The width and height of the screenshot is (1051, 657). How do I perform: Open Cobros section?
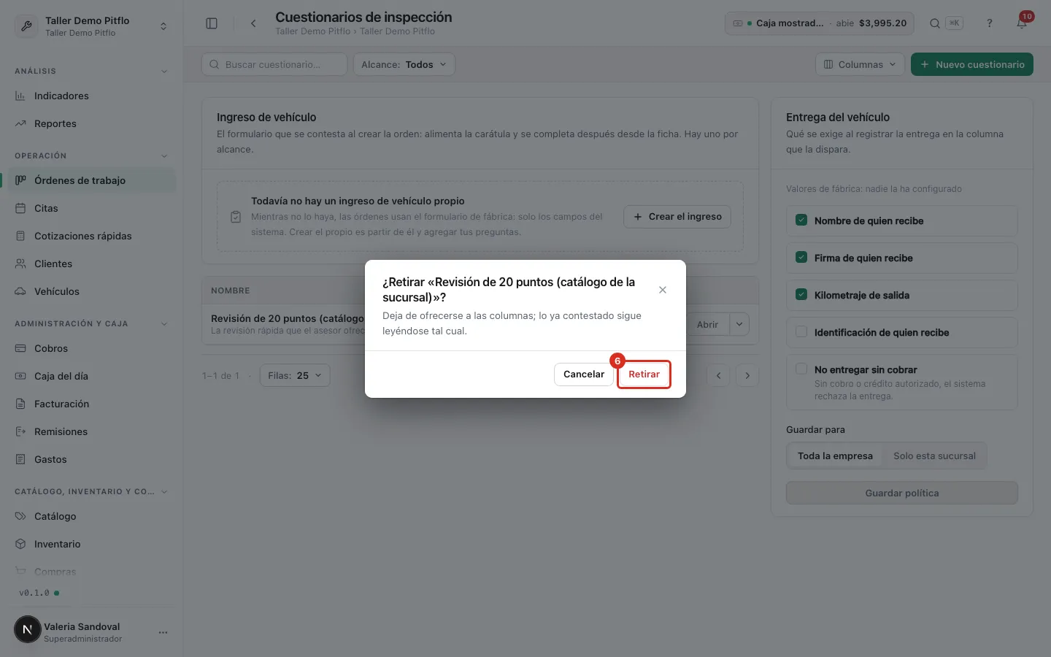pyautogui.click(x=91, y=348)
